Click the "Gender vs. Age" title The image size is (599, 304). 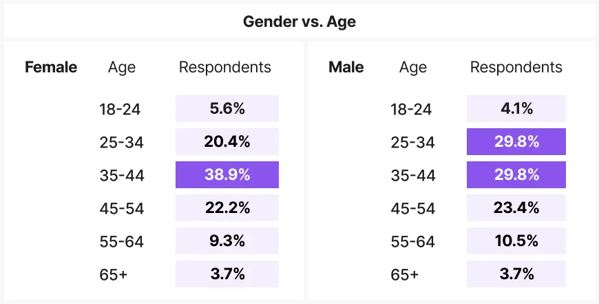[x=299, y=21]
